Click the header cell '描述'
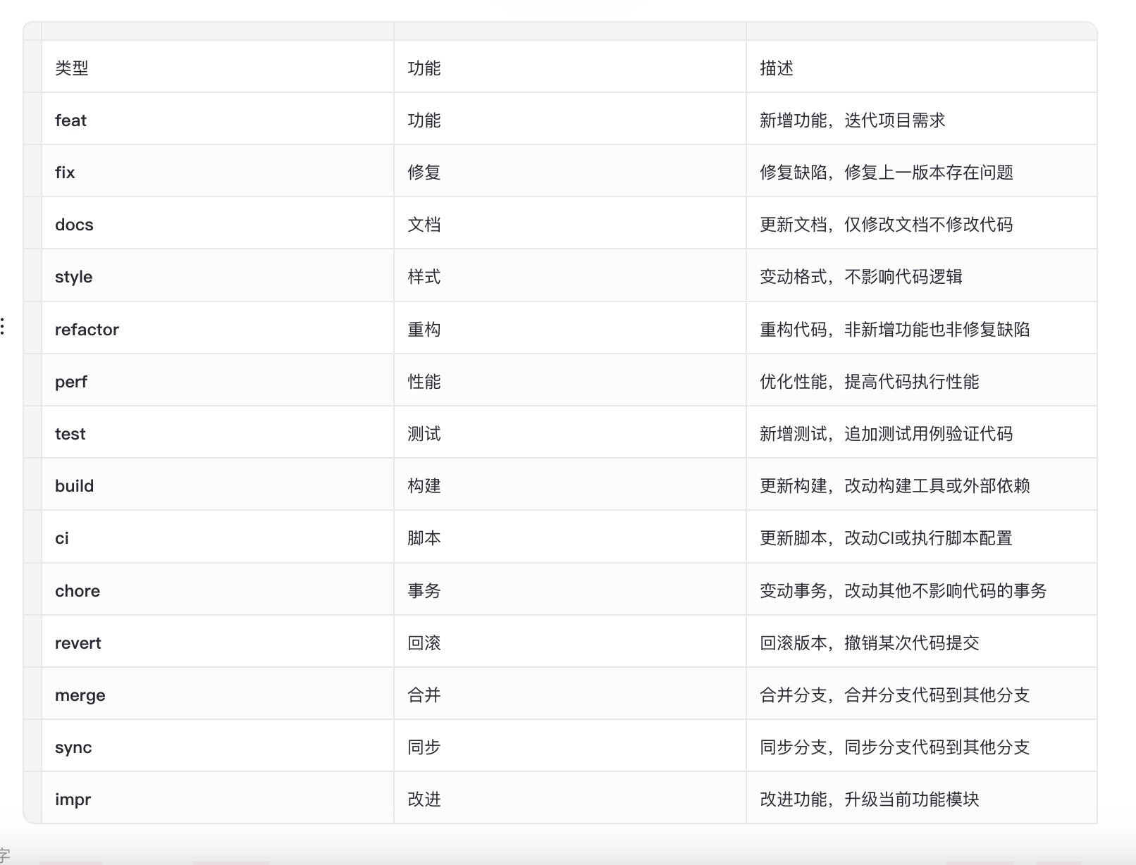Screen dimensions: 1136x865 click(x=922, y=67)
